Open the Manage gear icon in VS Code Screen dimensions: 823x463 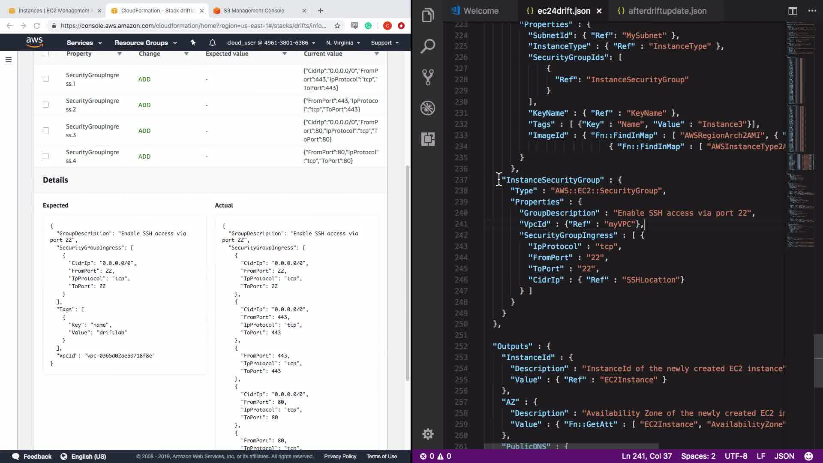[427, 434]
